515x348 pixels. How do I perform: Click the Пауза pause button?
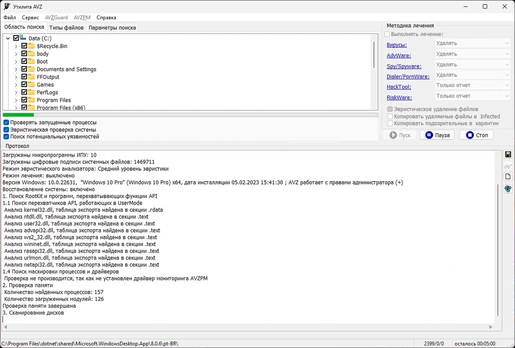pos(437,135)
